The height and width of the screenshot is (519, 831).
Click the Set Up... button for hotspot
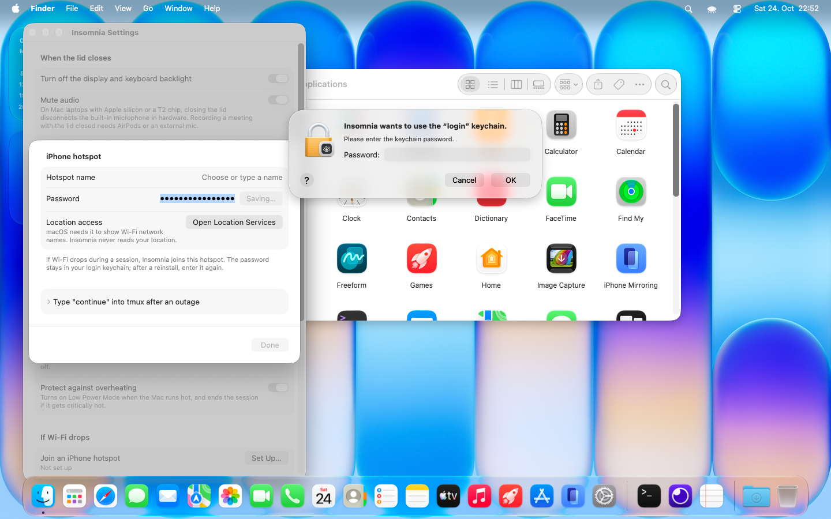(267, 458)
